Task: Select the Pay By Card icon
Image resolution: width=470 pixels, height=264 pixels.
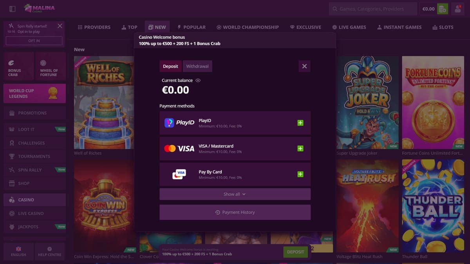Action: tap(179, 174)
